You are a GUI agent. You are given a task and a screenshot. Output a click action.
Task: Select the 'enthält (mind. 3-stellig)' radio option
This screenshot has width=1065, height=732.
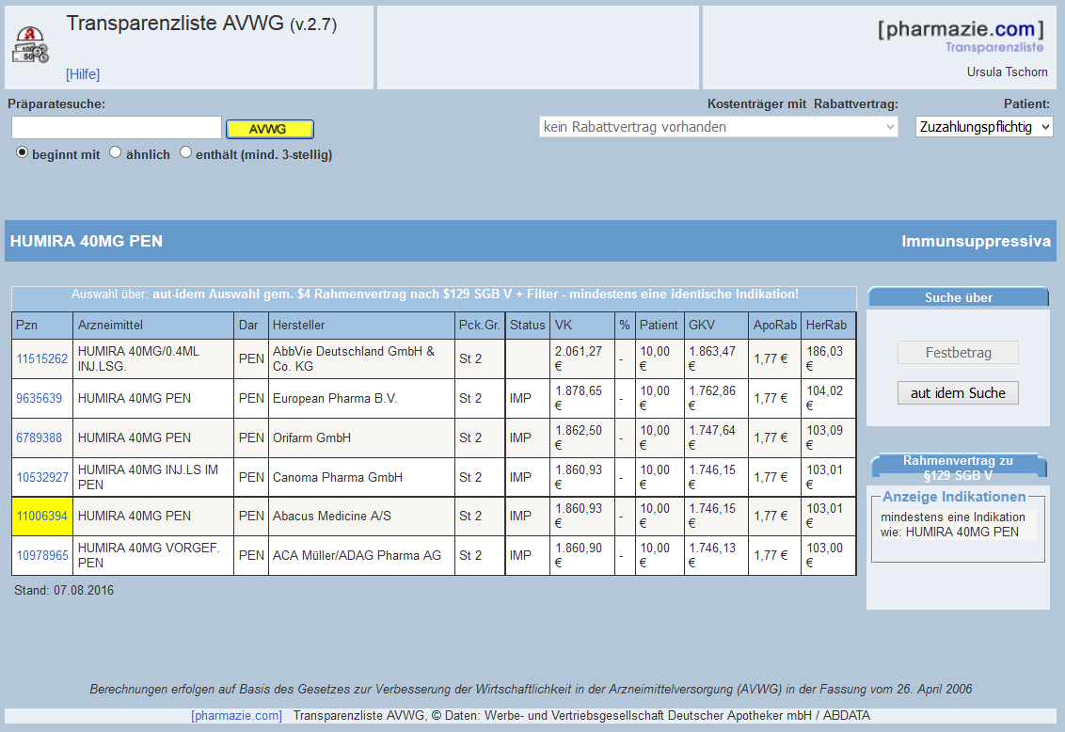tap(185, 152)
